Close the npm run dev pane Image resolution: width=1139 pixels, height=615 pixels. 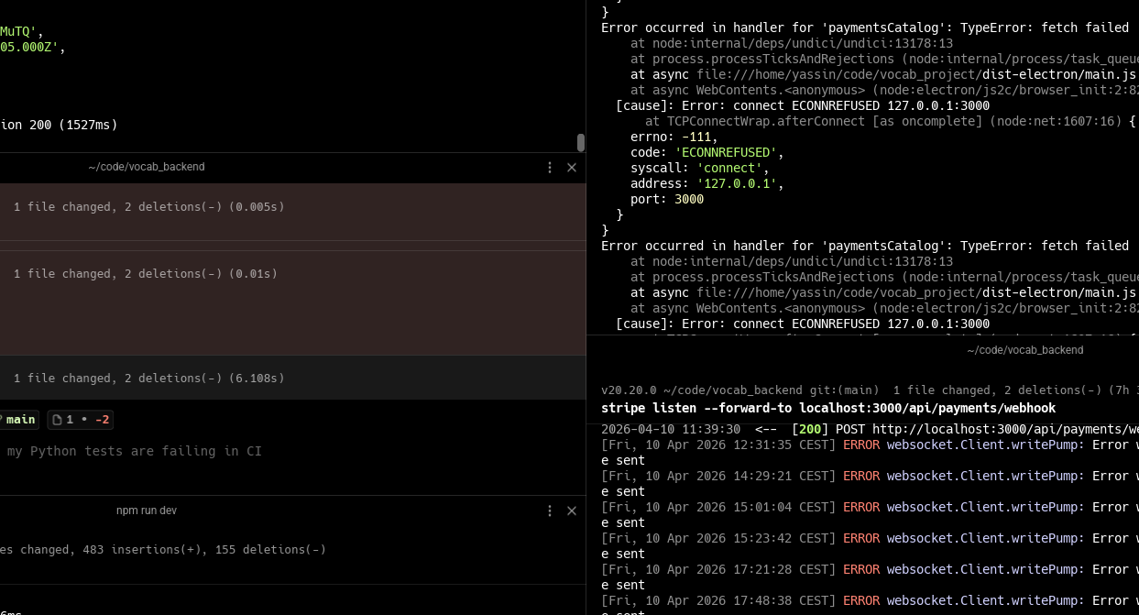coord(572,511)
